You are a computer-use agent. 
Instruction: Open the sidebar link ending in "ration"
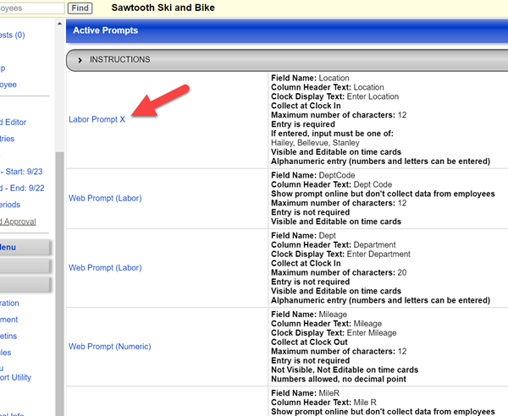pyautogui.click(x=10, y=303)
